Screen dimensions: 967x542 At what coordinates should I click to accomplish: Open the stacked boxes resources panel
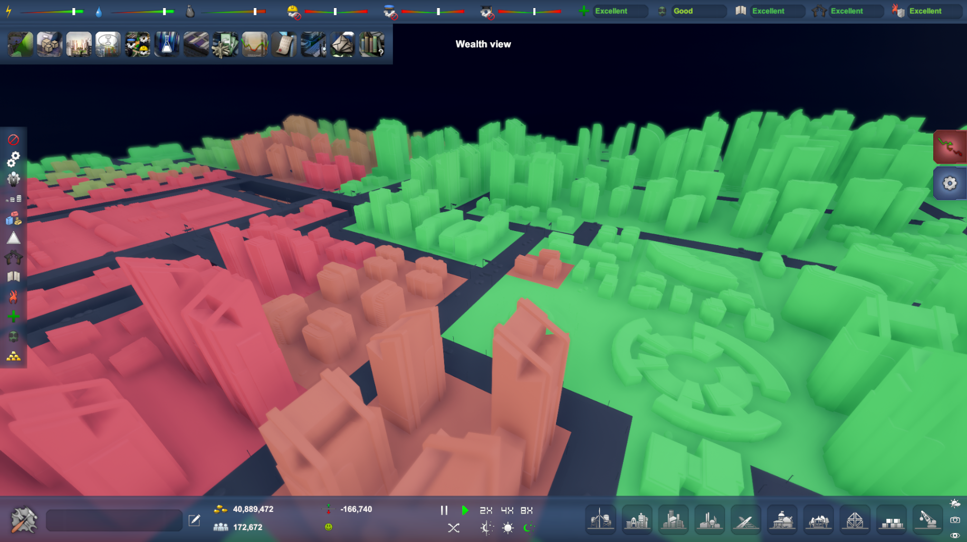[x=50, y=44]
